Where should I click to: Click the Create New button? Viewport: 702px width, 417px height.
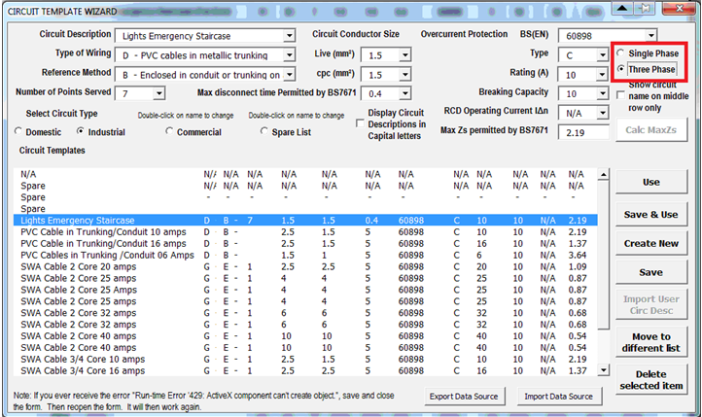tap(650, 243)
